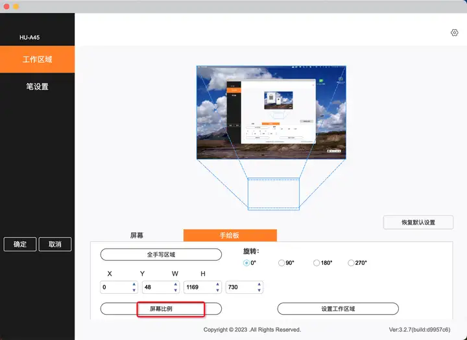Viewport: 467px width, 340px height.
Task: Click the 屏幕比例 button
Action: click(x=161, y=309)
